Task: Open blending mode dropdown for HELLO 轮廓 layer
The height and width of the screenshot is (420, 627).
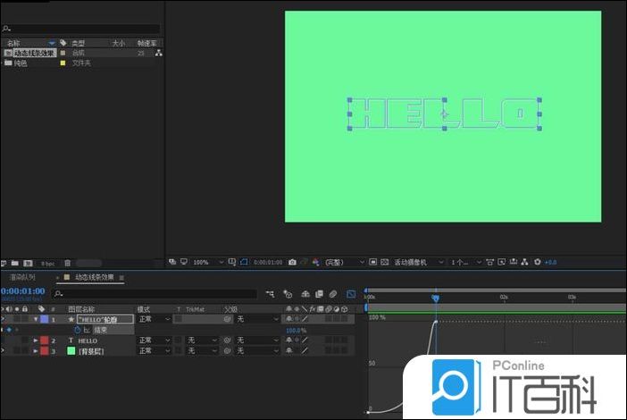Action: tap(155, 319)
